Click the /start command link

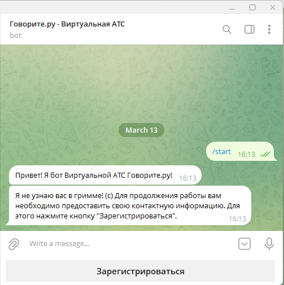pos(221,151)
